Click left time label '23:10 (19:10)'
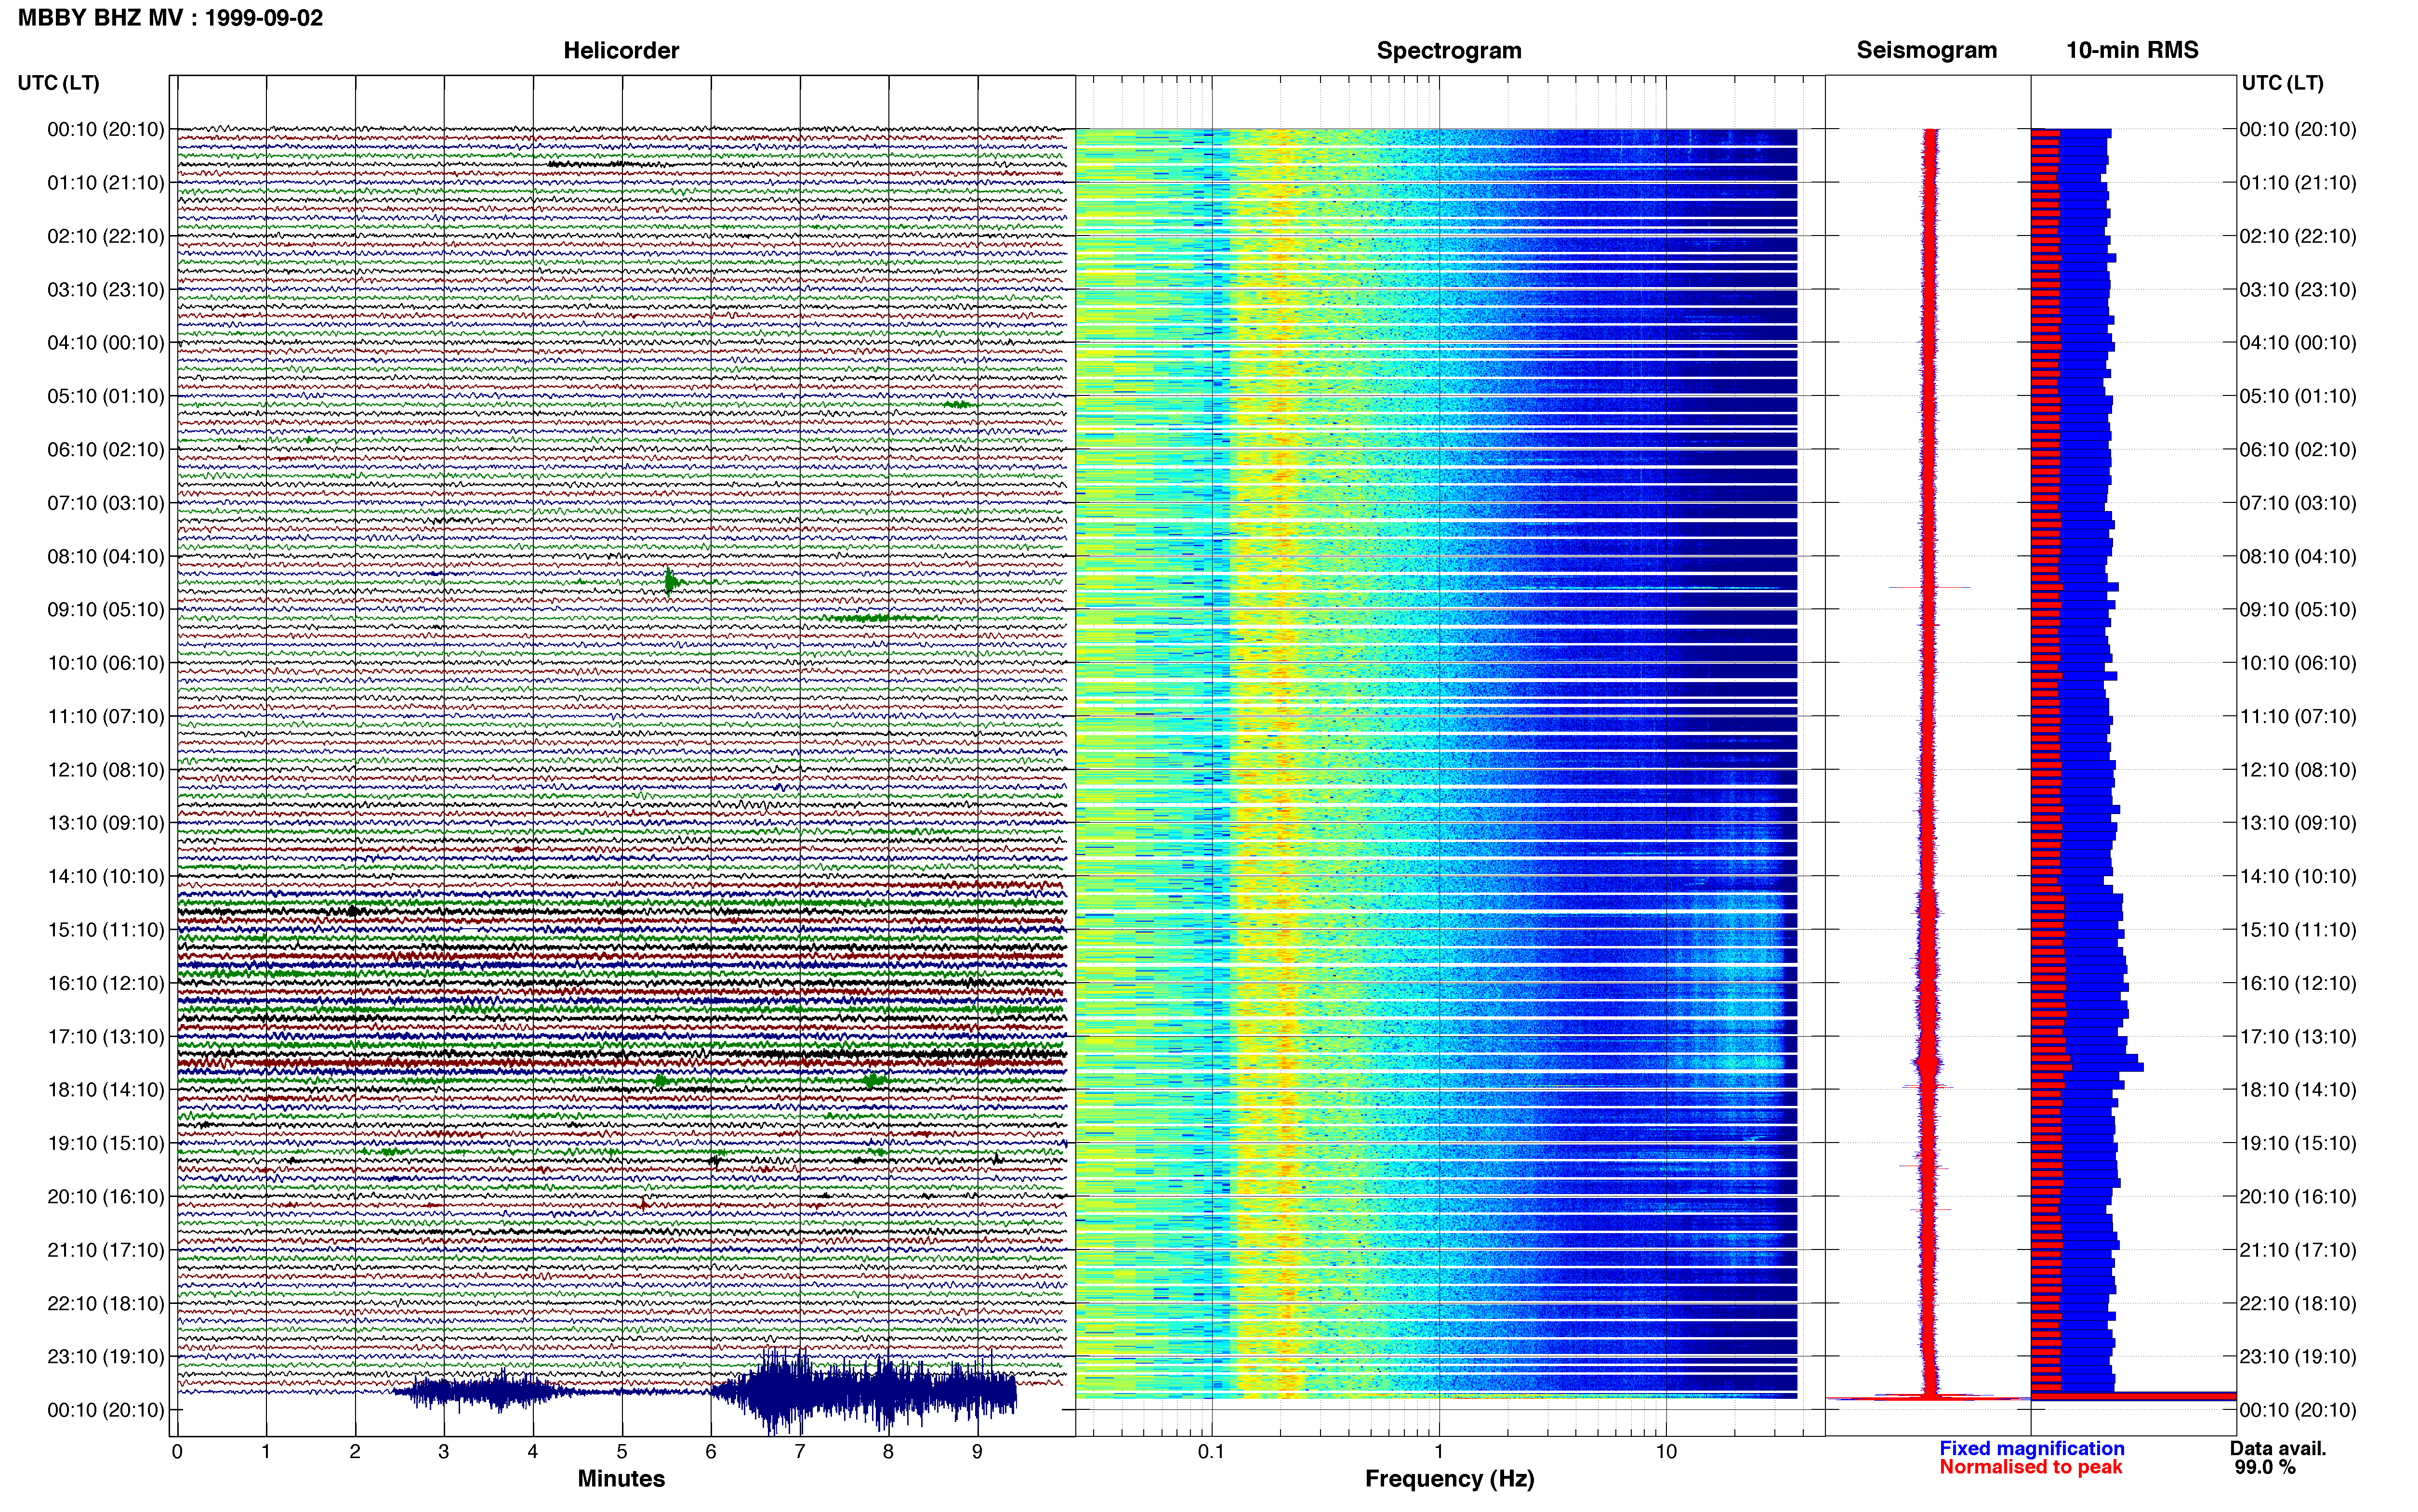The image size is (2418, 1512). click(x=106, y=1357)
